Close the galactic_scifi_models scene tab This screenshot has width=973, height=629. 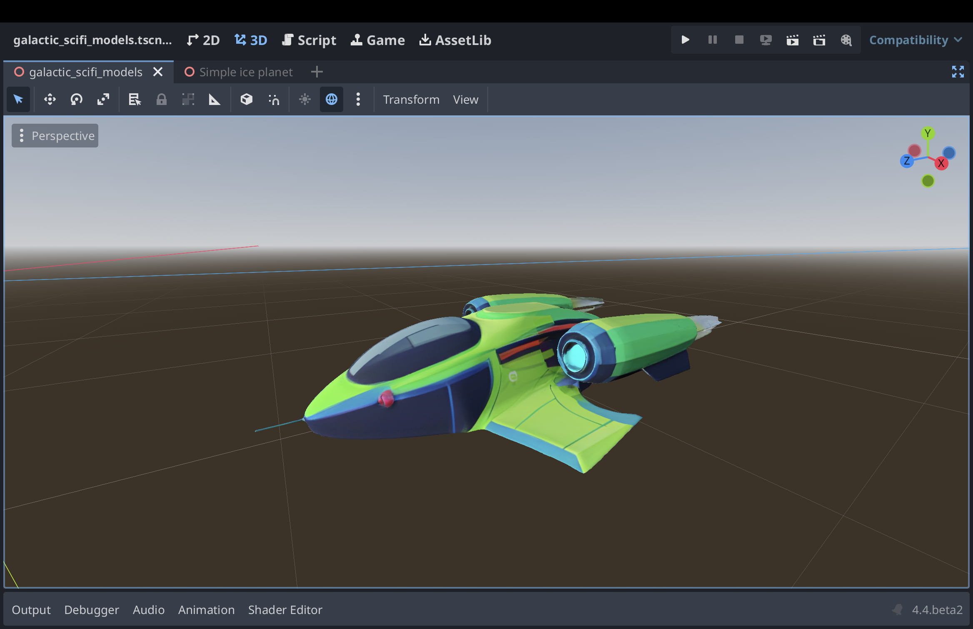pos(158,72)
